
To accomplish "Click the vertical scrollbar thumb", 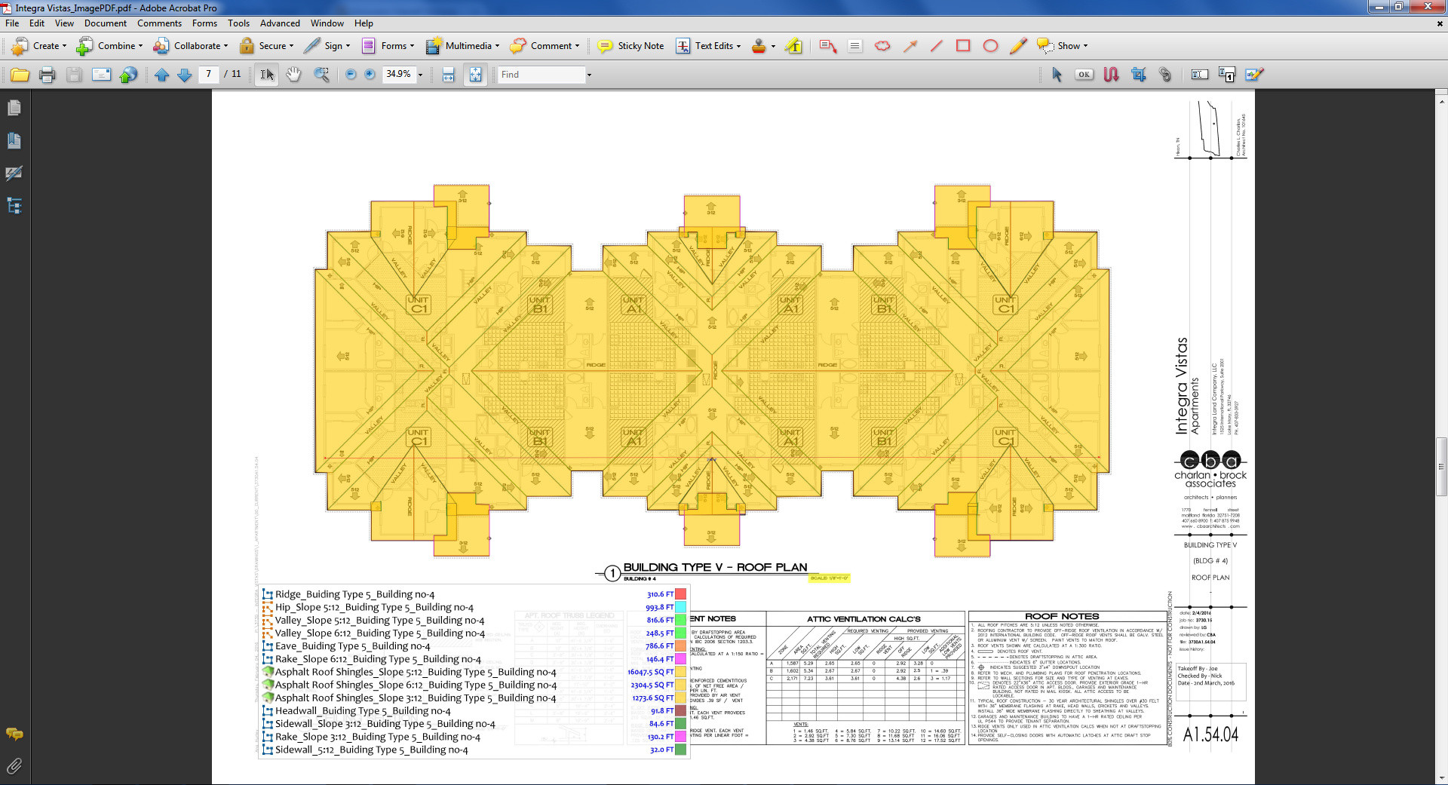I will (x=1441, y=466).
